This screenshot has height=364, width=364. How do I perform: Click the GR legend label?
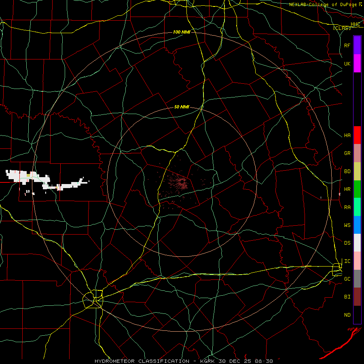pos(347,153)
